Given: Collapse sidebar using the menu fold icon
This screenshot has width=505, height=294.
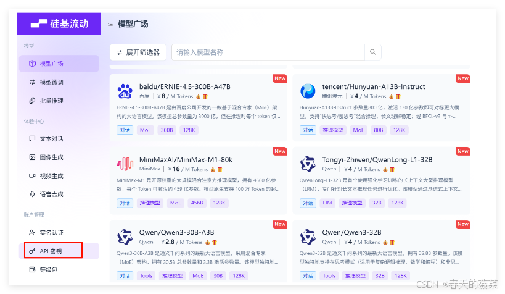Looking at the screenshot, I should click(x=110, y=23).
